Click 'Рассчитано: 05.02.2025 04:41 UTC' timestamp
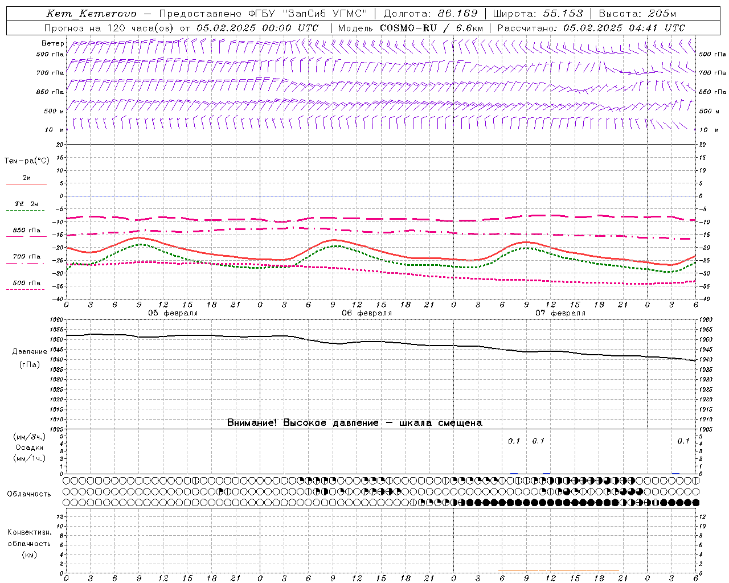Image resolution: width=729 pixels, height=583 pixels. pos(591,28)
